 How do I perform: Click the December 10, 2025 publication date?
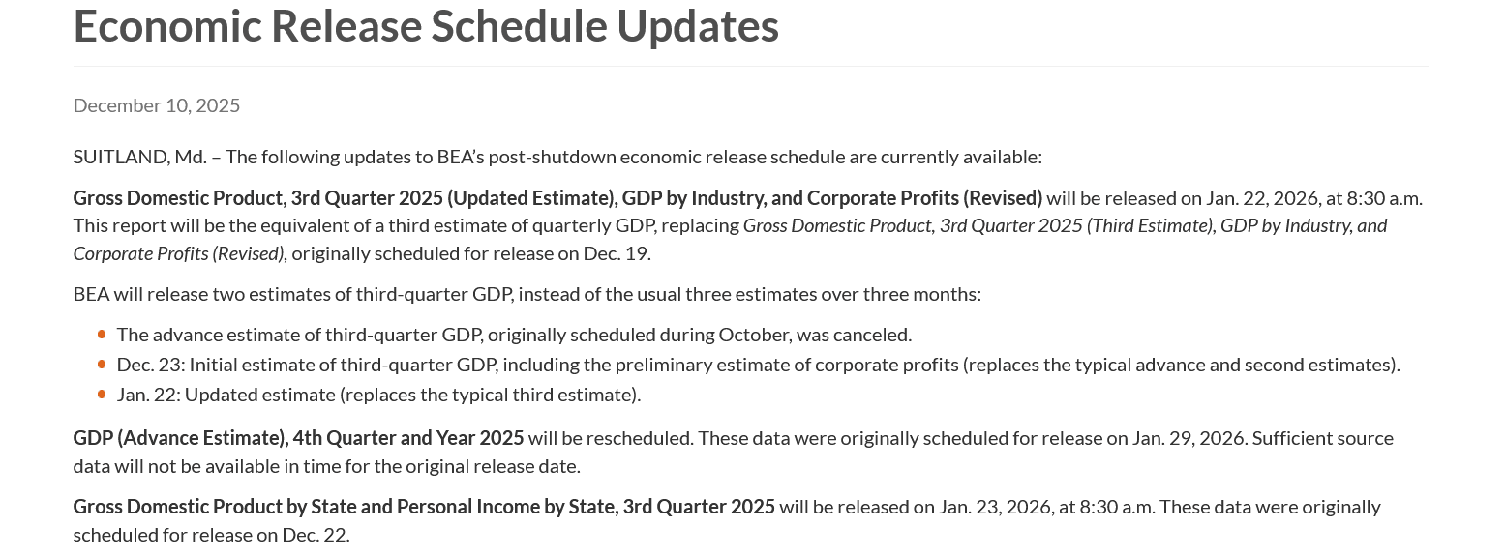pos(157,105)
